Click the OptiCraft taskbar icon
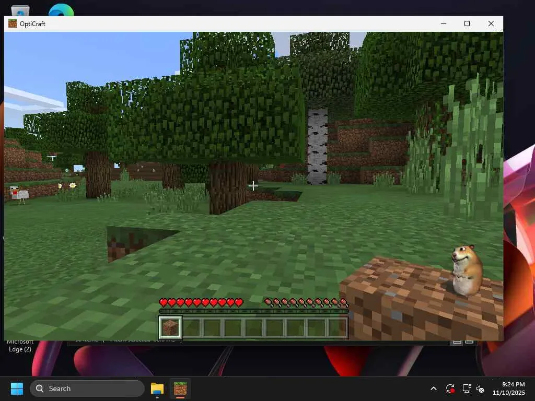Image resolution: width=535 pixels, height=401 pixels. click(180, 388)
